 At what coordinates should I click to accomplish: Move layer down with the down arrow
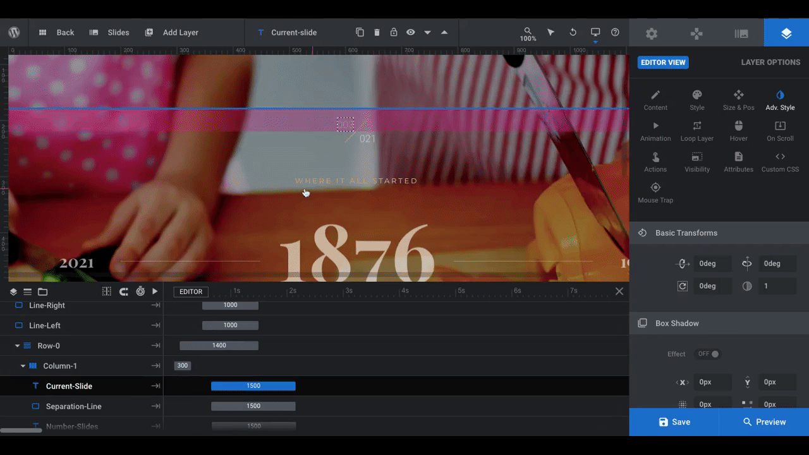[x=428, y=32]
